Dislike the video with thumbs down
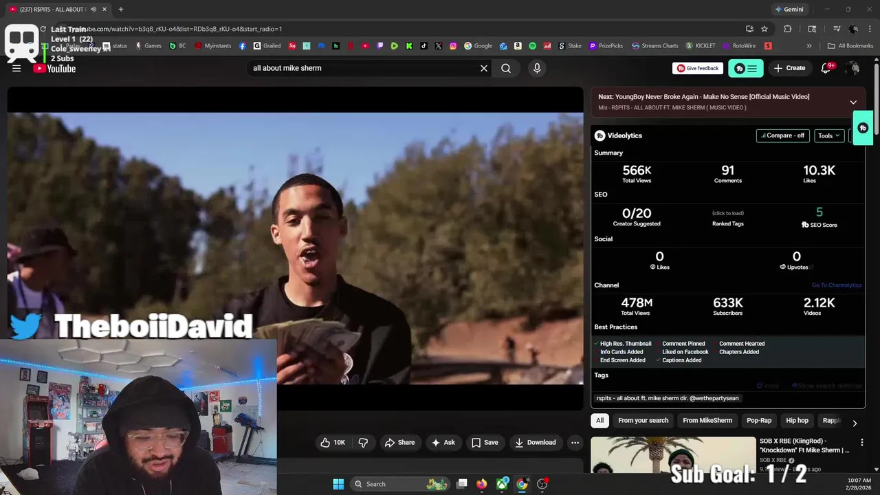 click(364, 442)
